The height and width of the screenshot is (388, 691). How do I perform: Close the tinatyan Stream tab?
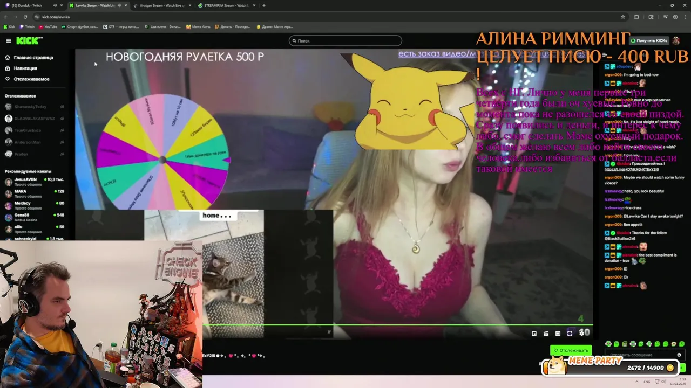(191, 5)
